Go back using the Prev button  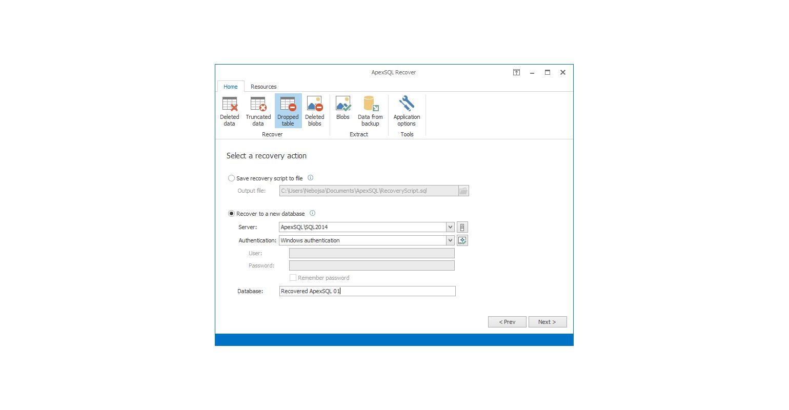[x=507, y=321]
